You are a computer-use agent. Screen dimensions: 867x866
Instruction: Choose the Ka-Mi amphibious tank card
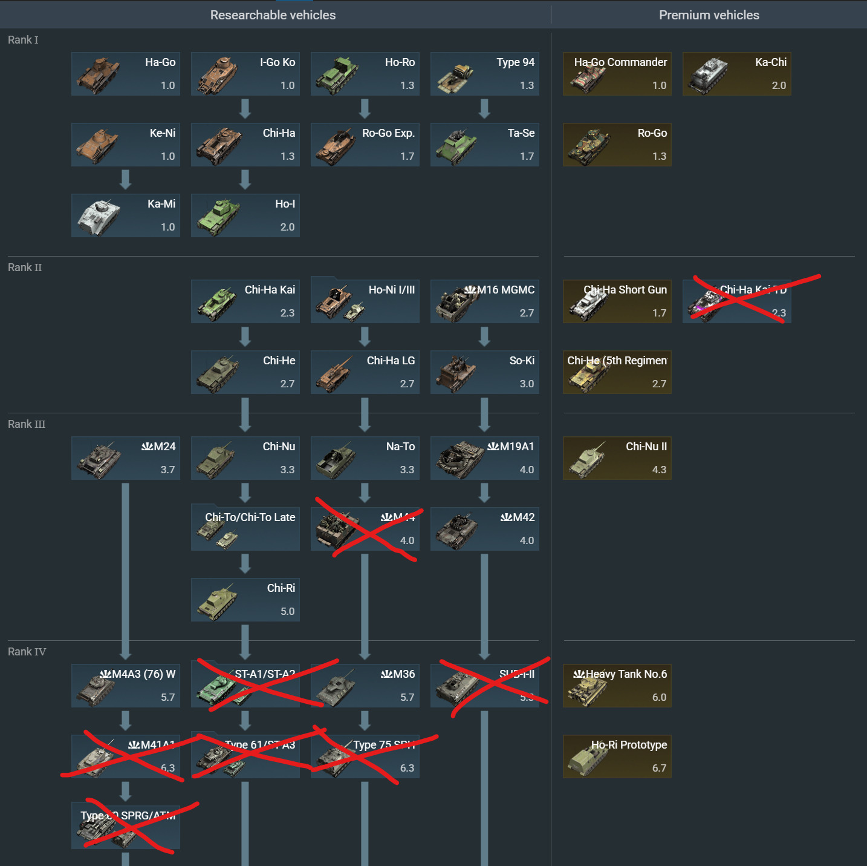tap(126, 215)
